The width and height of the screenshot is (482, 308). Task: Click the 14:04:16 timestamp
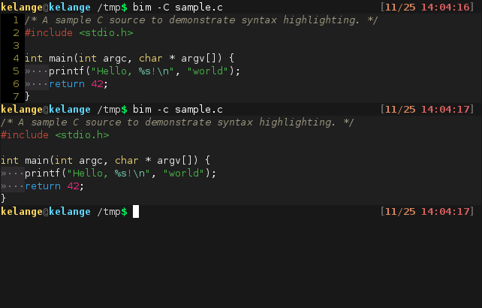(x=445, y=8)
